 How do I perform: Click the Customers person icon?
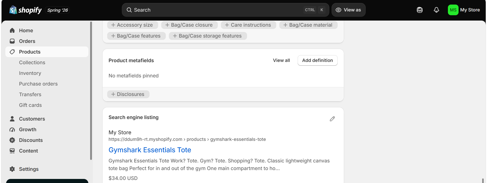[12, 119]
